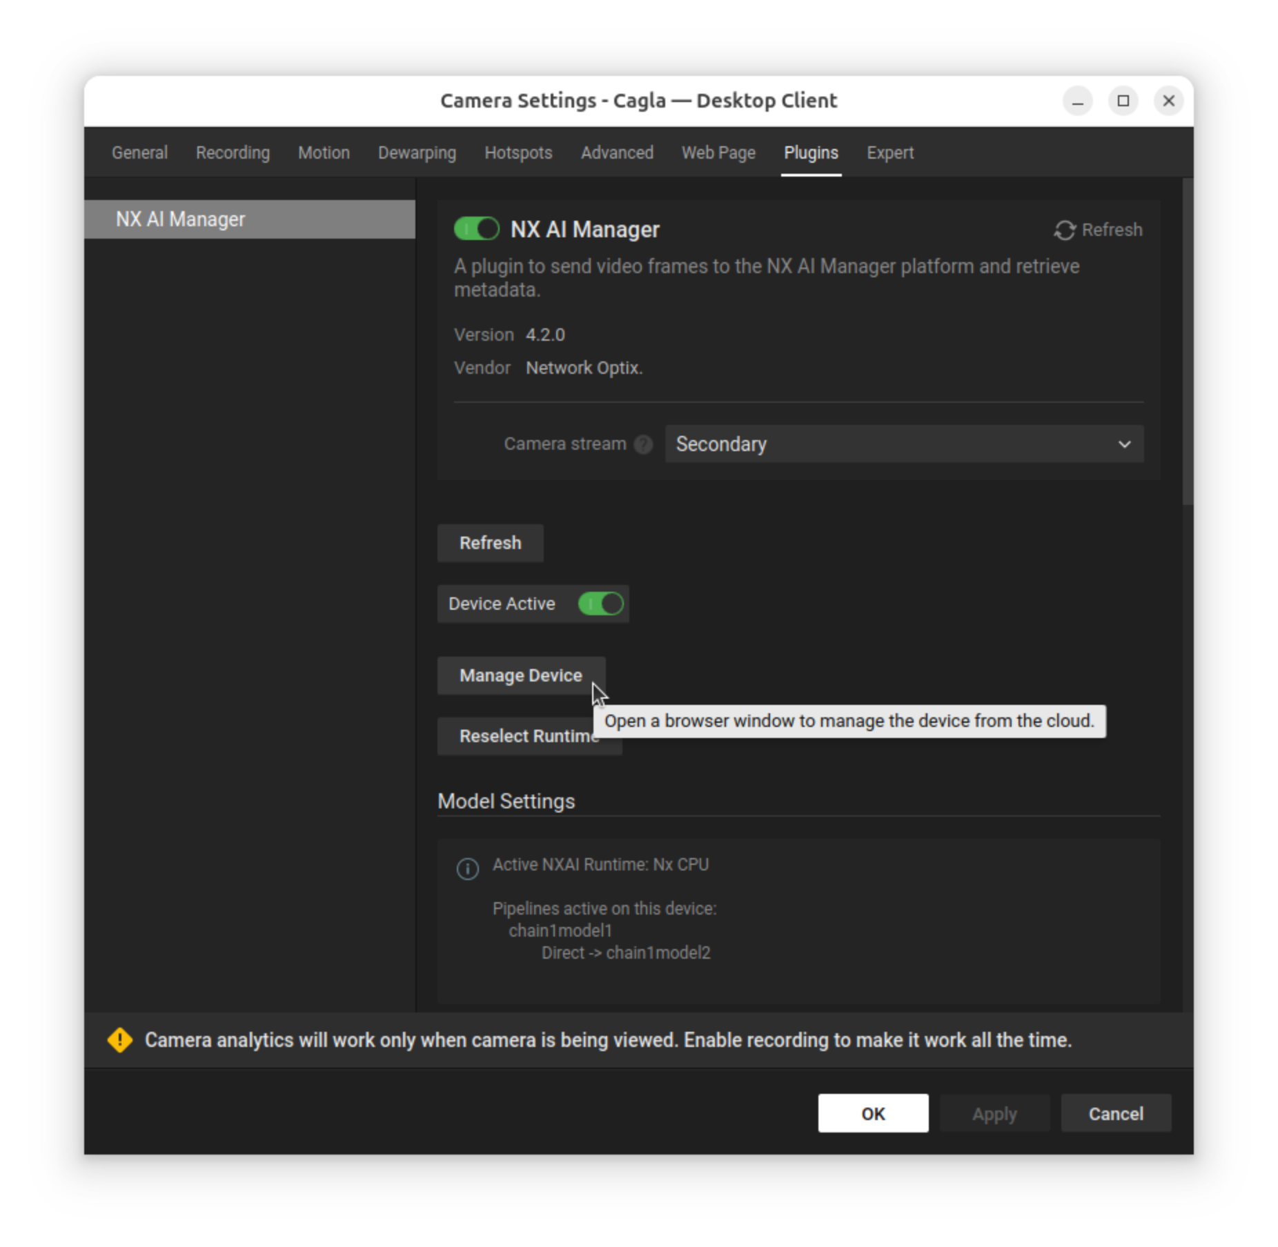Select NX AI Manager in the plugin list
The height and width of the screenshot is (1247, 1278).
(250, 219)
